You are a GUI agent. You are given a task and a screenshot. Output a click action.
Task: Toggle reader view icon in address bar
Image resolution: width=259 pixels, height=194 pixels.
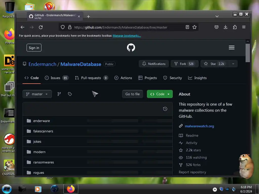coord(187,27)
